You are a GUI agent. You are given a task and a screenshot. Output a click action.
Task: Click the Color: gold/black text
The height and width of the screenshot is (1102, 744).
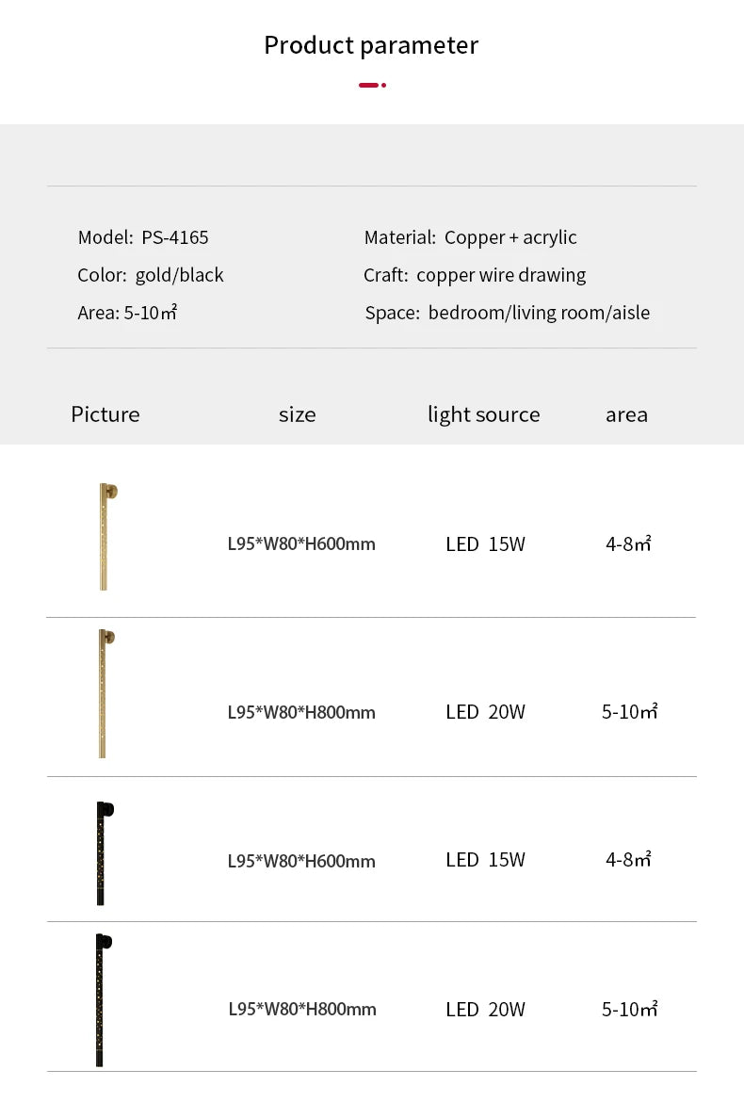(x=151, y=275)
